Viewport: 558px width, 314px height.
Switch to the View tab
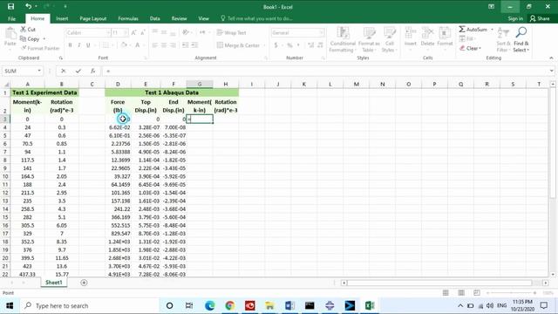[203, 18]
